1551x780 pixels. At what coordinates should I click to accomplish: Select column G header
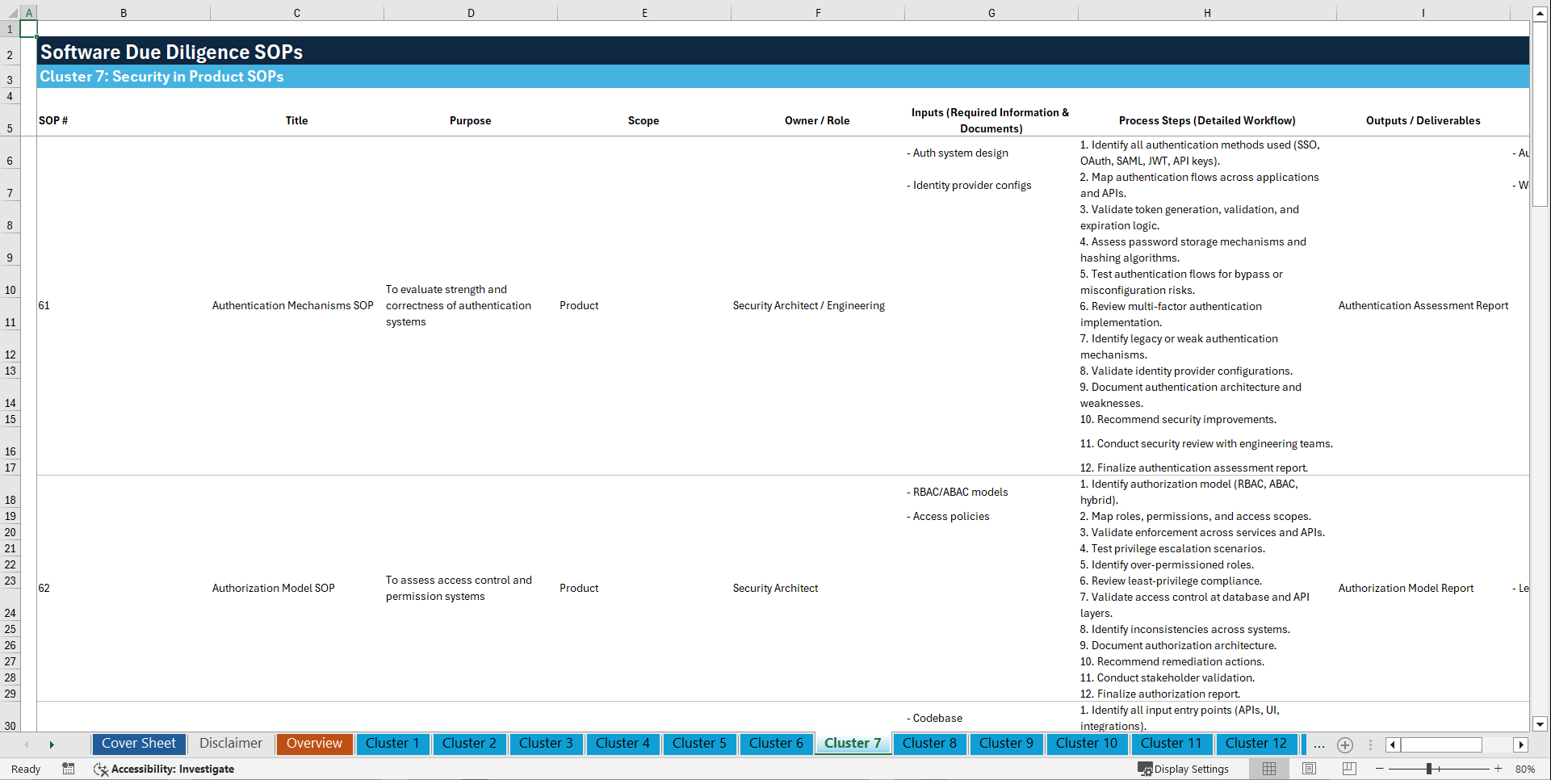[991, 12]
